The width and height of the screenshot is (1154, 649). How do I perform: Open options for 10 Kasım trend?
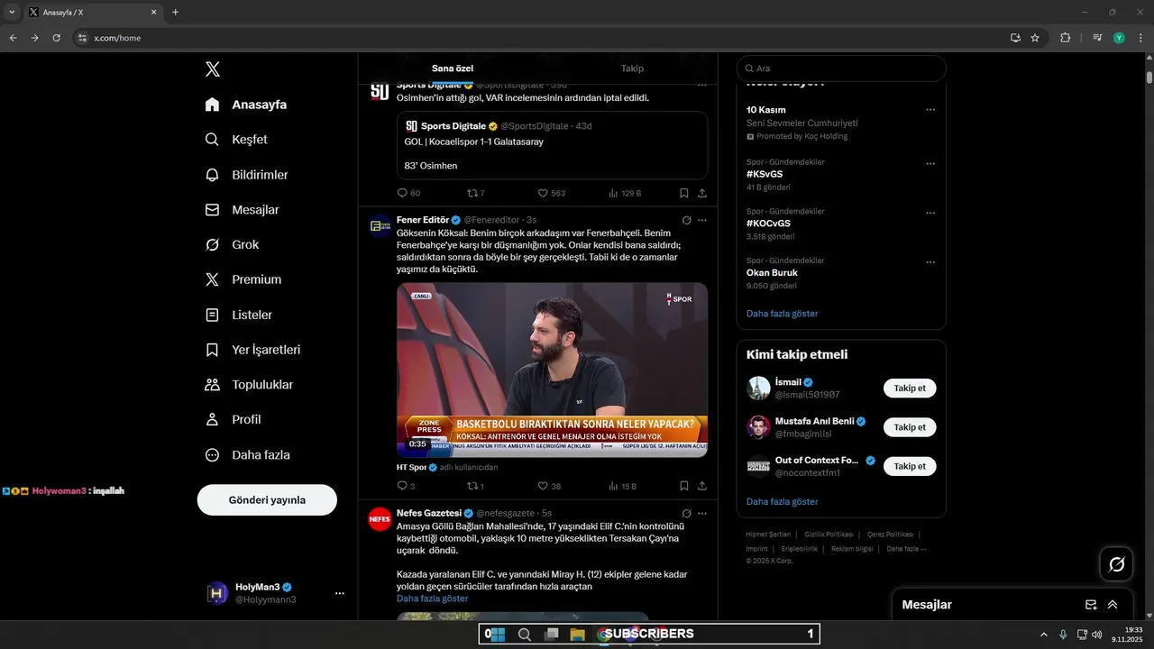click(x=930, y=110)
